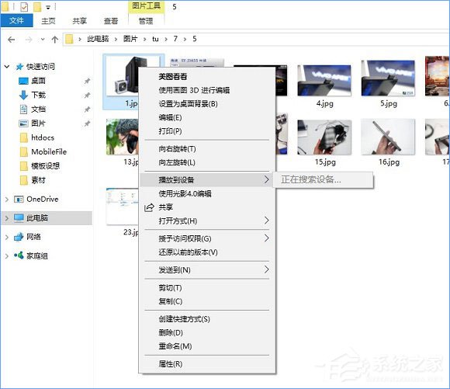
Task: Open the quick access toolbar customize arrow
Action: pyautogui.click(x=48, y=8)
